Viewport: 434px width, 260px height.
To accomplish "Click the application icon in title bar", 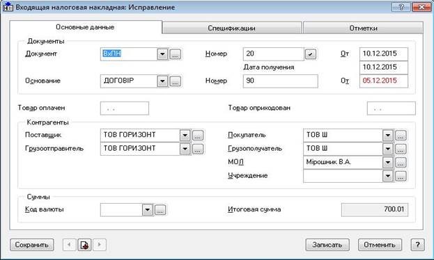I will 8,7.
